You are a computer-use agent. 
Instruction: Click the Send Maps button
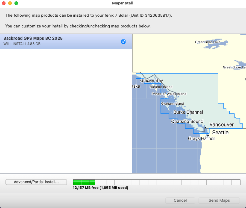click(219, 200)
